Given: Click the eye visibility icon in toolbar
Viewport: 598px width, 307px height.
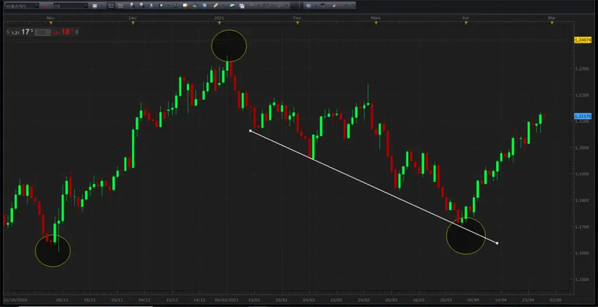Looking at the screenshot, I should [x=194, y=6].
